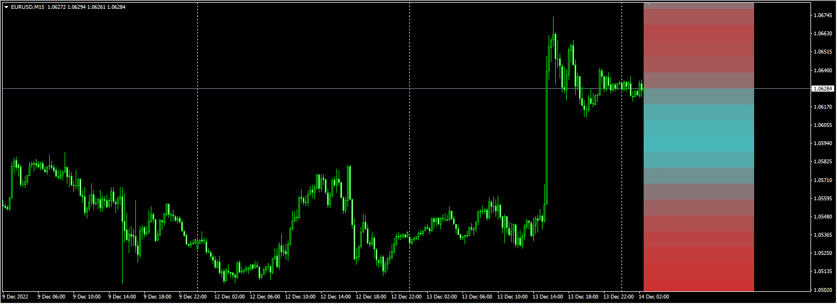Click the 12 Dec 10:00 time label
This screenshot has height=304, width=837.
pyautogui.click(x=300, y=297)
